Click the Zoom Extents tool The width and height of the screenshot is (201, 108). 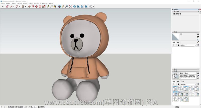70,6
